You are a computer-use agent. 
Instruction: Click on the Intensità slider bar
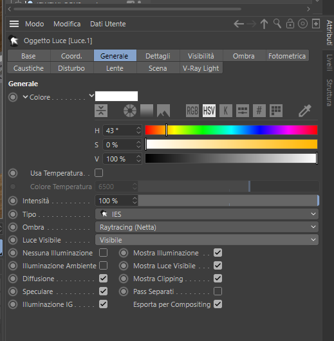228,201
